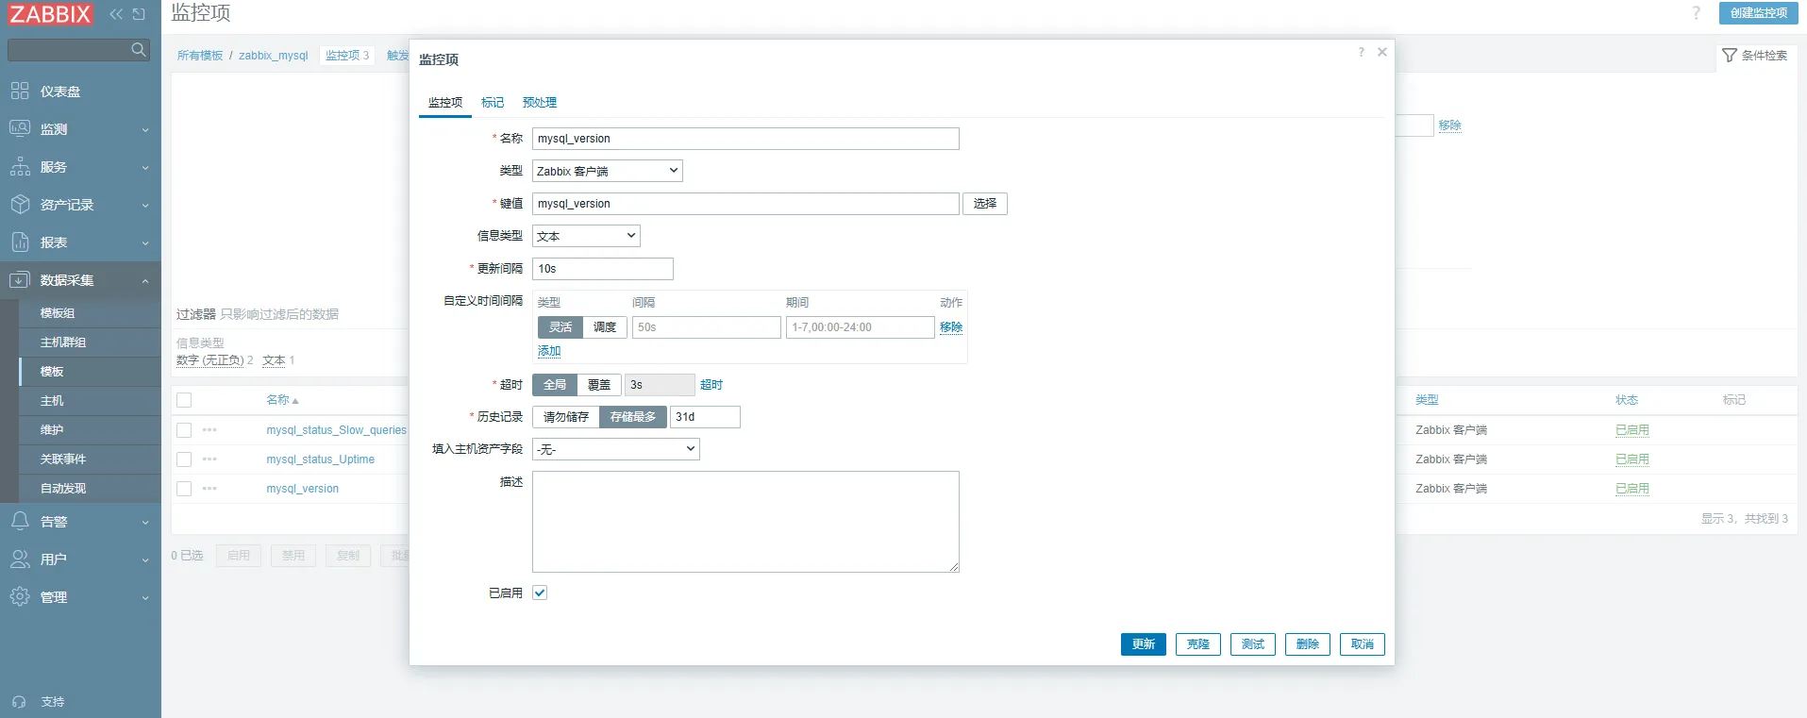Switch to the 标记 tab

(x=493, y=103)
